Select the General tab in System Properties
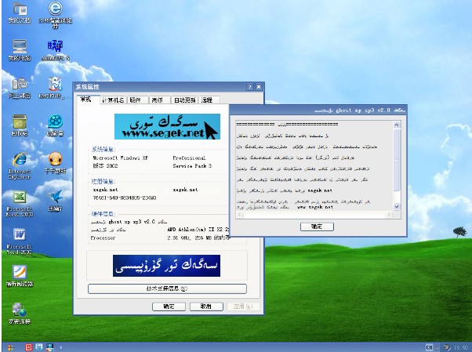472x352 pixels. 86,99
